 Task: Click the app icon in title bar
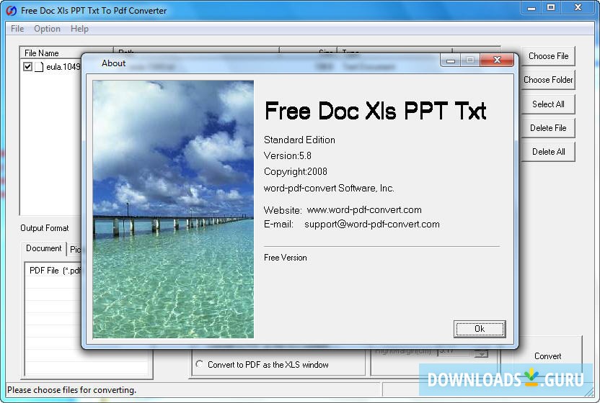[x=12, y=11]
